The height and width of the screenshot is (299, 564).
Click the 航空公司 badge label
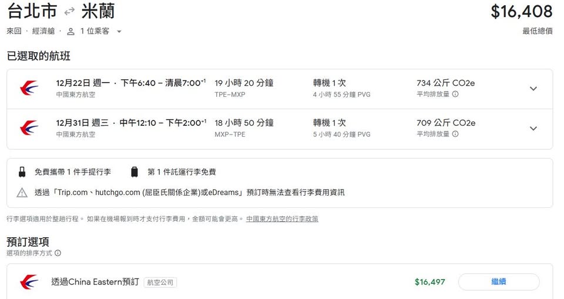pyautogui.click(x=160, y=283)
